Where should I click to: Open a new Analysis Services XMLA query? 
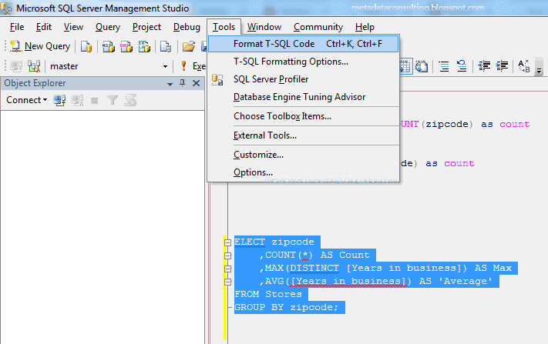coord(144,46)
